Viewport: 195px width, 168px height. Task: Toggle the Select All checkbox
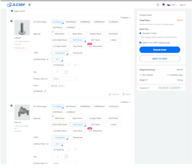12,11
